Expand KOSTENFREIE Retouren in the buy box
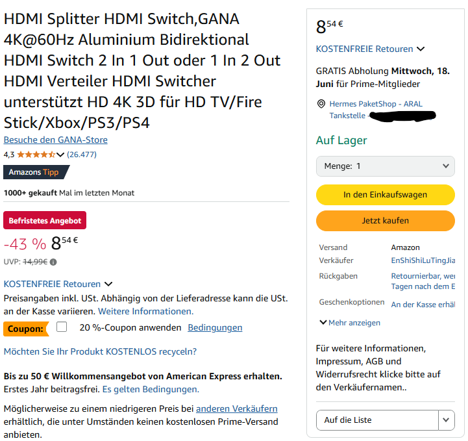 (x=421, y=49)
